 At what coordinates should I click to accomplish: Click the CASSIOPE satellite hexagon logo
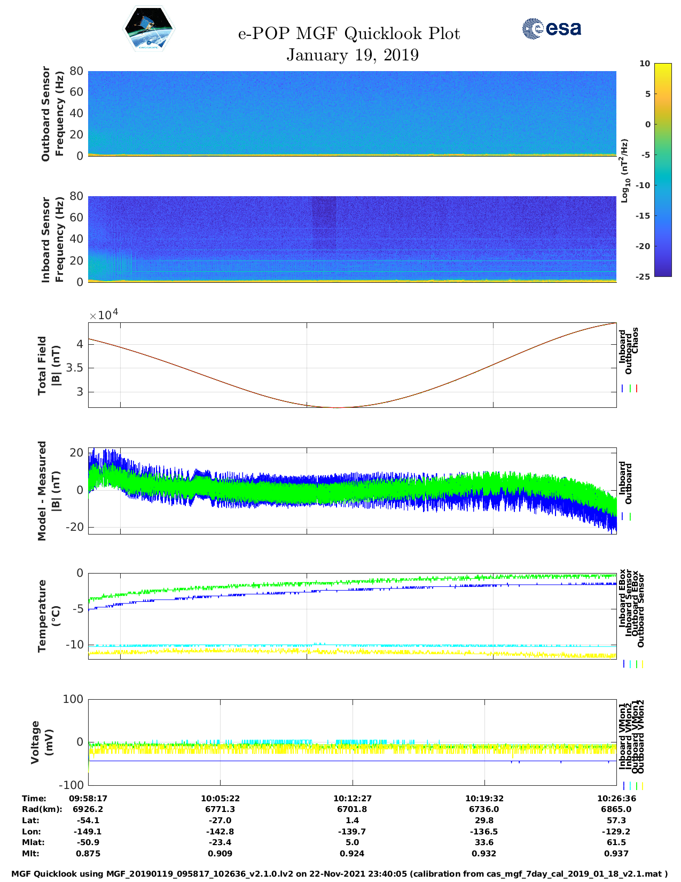click(x=148, y=29)
